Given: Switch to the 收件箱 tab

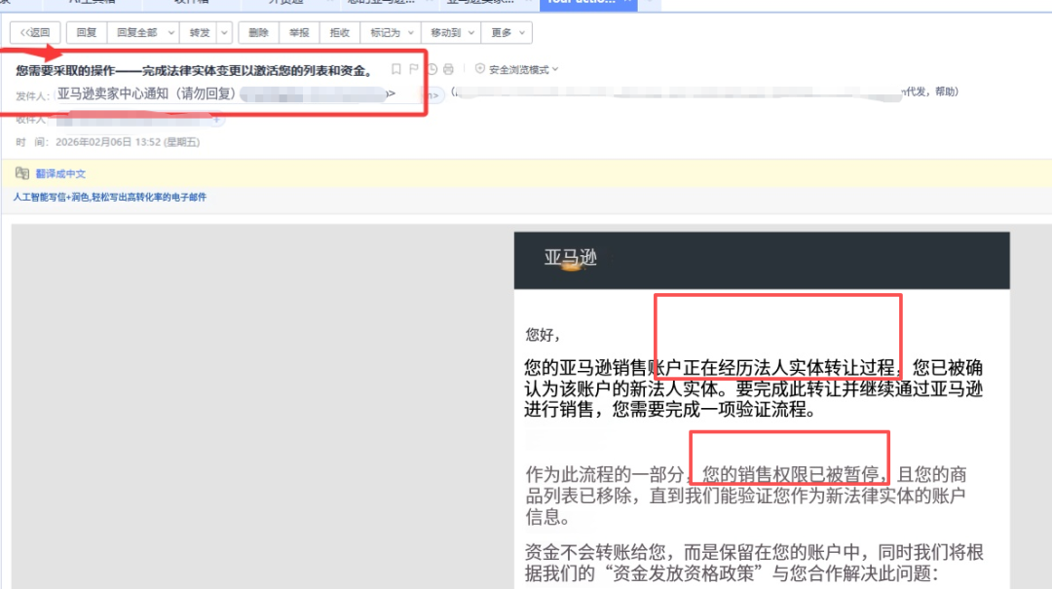Looking at the screenshot, I should coord(195,5).
